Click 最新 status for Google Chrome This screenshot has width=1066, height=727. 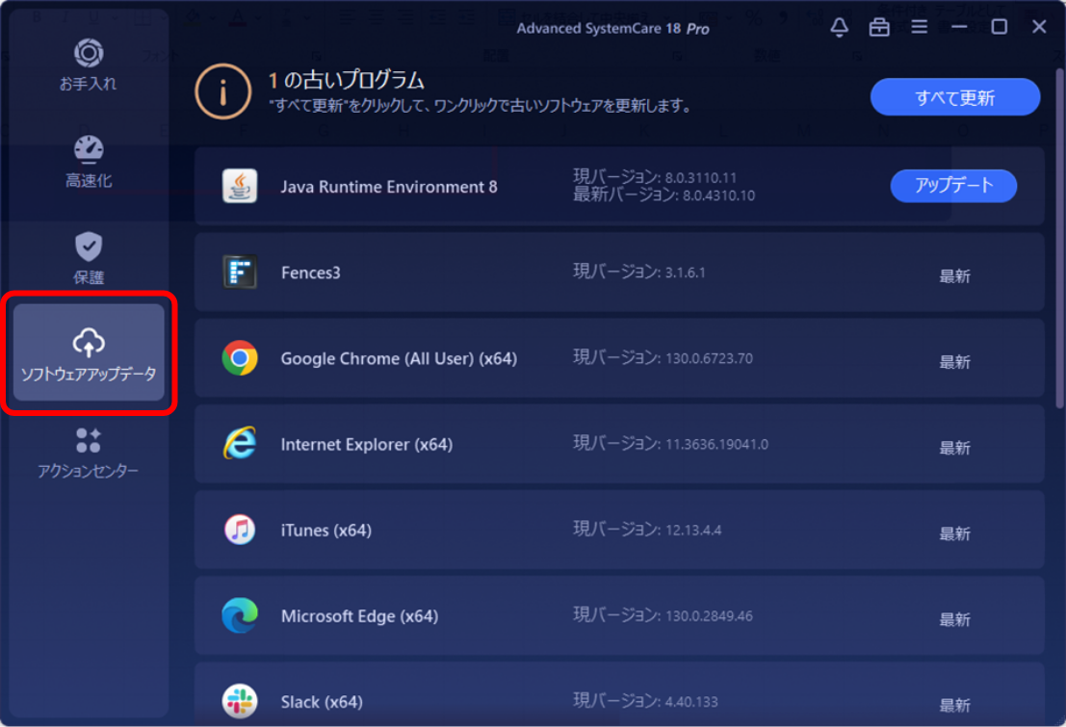[x=954, y=362]
